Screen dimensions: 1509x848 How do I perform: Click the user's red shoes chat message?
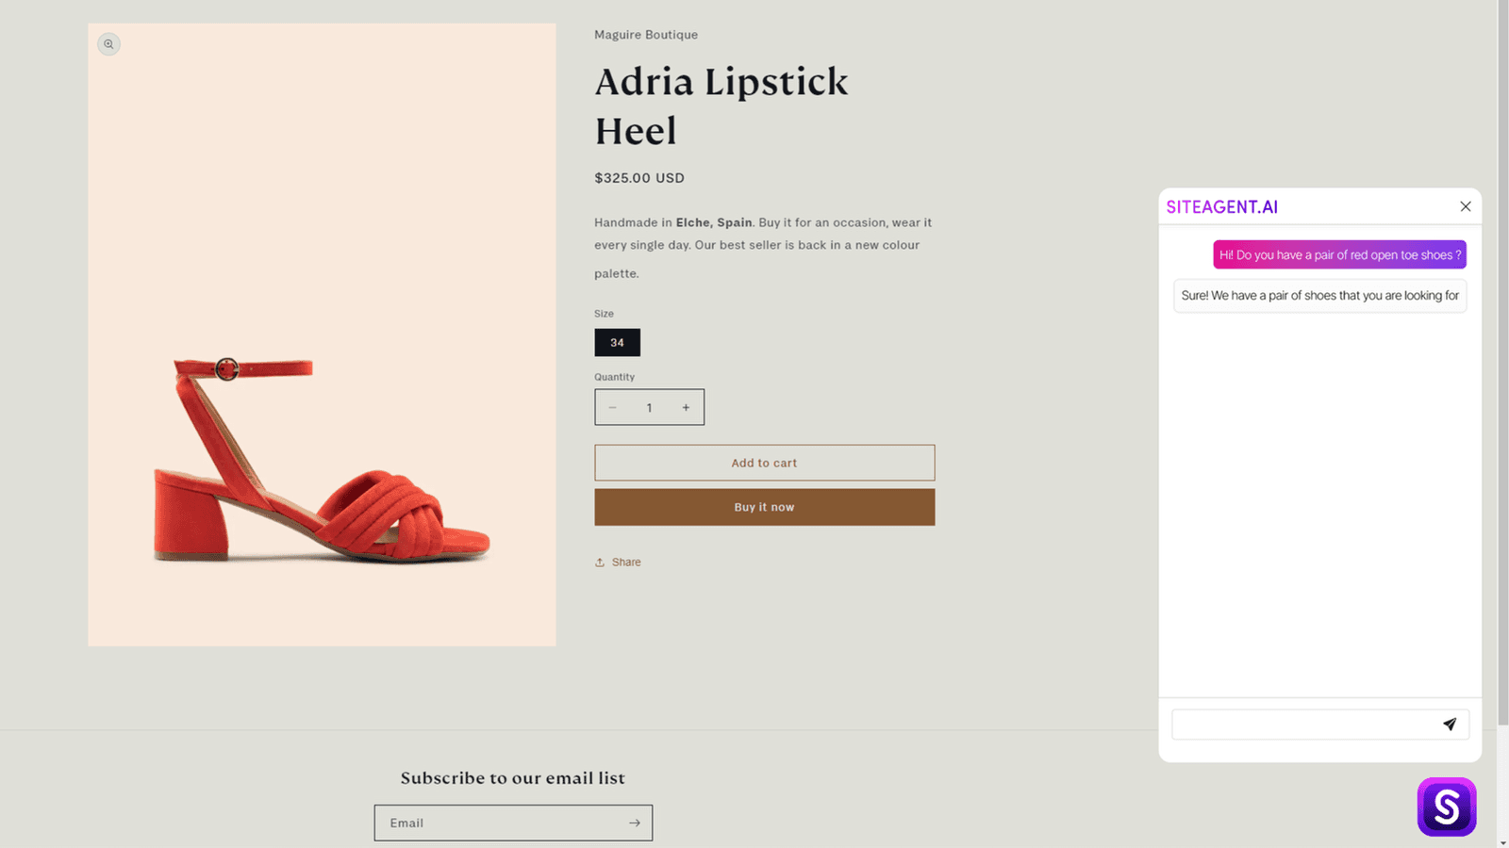click(1338, 254)
